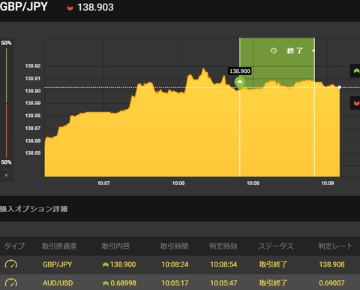Click the 購入オプション詳細 section heading
The width and height of the screenshot is (360, 290).
point(34,209)
